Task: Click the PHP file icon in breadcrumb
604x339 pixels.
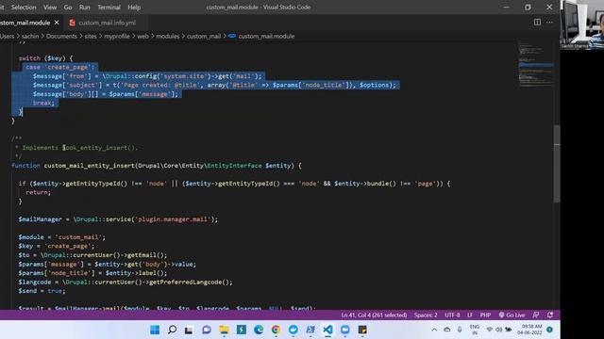Action: click(232, 36)
